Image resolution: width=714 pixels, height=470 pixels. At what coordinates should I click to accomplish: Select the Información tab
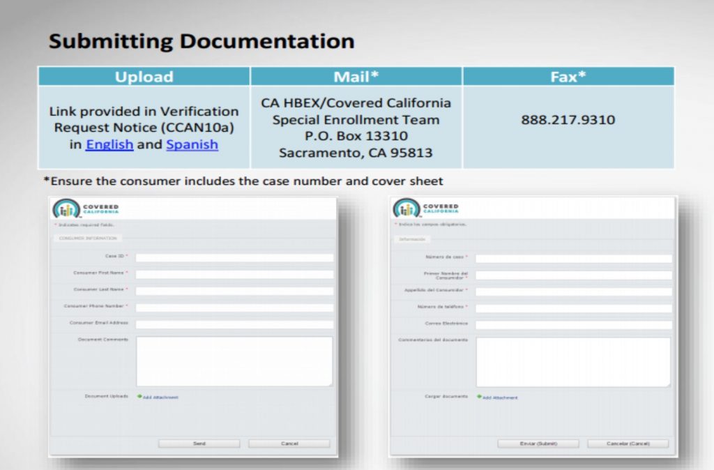(413, 240)
